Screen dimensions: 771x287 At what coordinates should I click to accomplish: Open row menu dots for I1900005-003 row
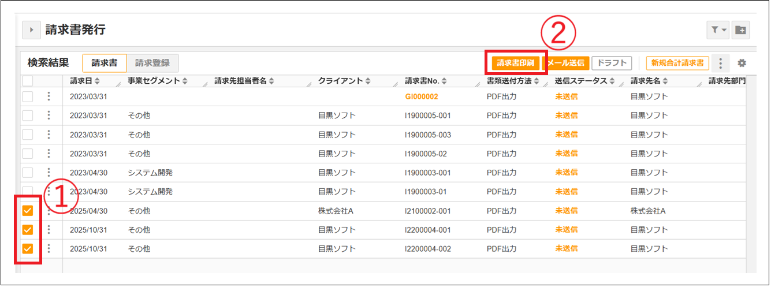tap(49, 135)
